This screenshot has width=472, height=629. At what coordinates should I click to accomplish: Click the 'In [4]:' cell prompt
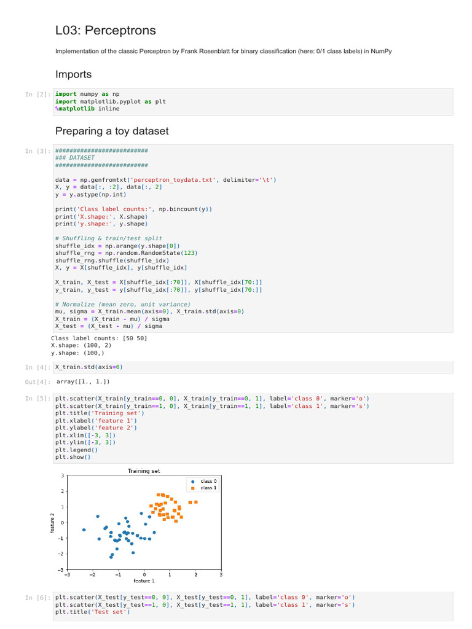click(37, 367)
